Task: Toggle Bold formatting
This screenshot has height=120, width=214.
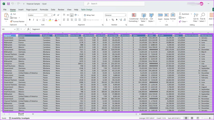Action: click(x=30, y=20)
